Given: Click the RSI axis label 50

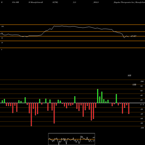Looking at the screenshot, I should (x=2, y=38).
